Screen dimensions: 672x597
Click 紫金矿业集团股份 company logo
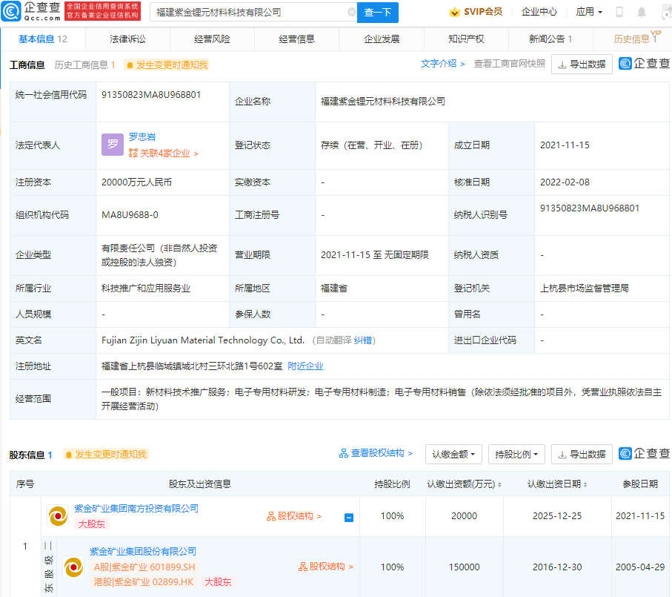pos(73,567)
